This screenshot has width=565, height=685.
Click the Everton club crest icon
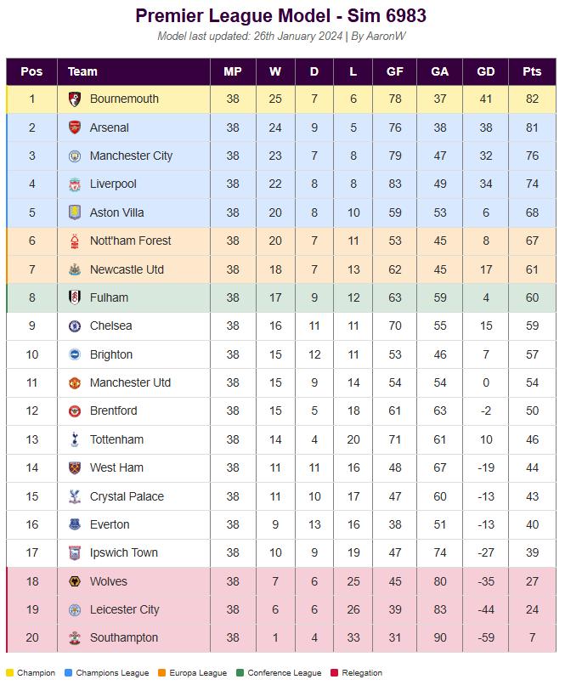click(75, 524)
